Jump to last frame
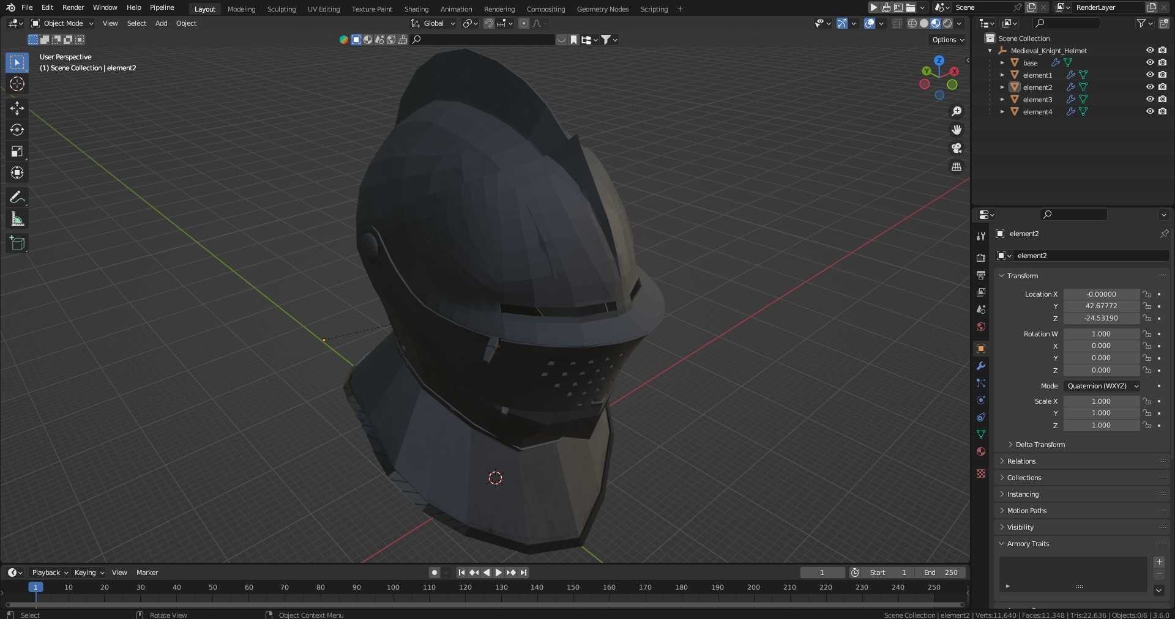 point(523,573)
